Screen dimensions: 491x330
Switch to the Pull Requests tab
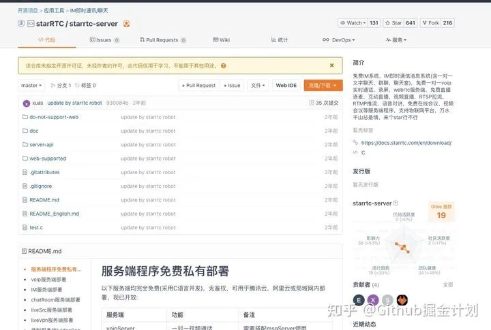click(x=163, y=40)
